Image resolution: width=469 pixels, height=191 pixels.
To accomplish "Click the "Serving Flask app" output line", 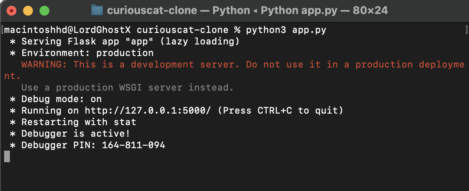I will pos(130,42).
